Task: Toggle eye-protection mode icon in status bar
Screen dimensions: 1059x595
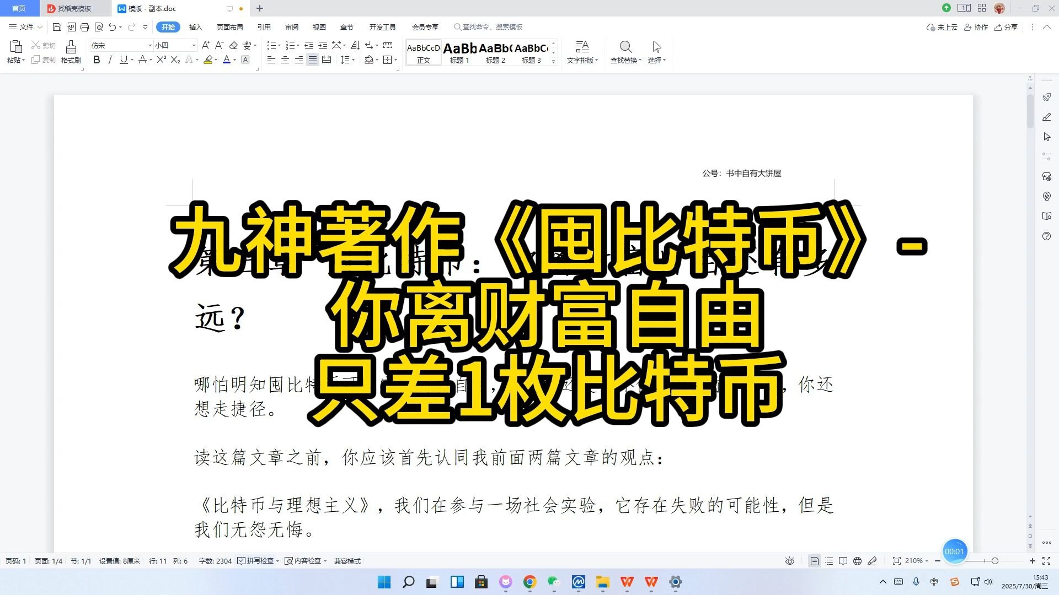Action: coord(790,561)
